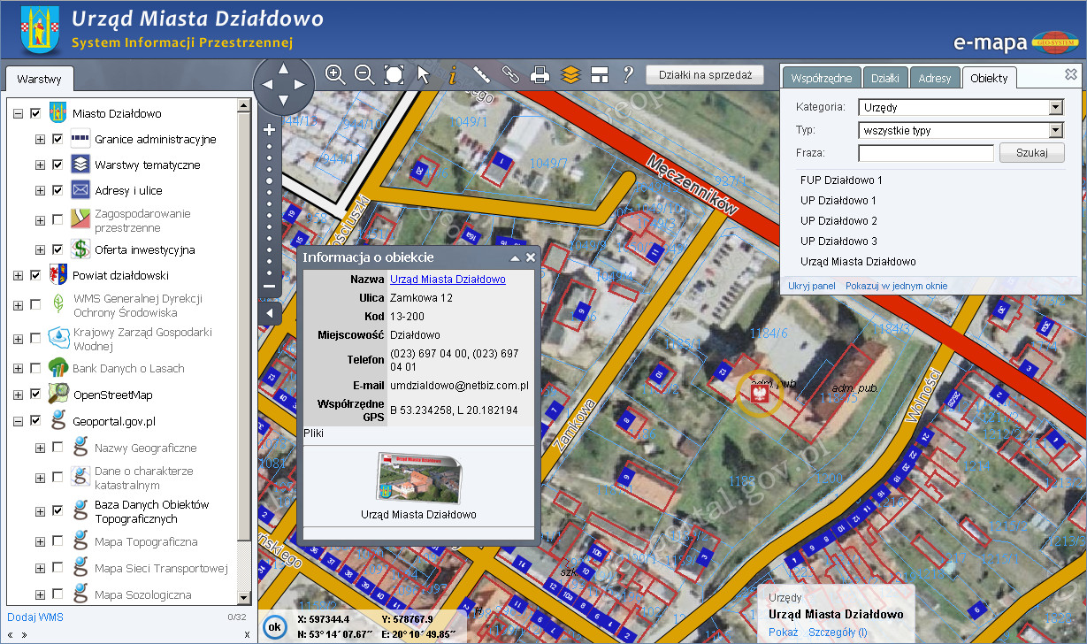Collapse the left layers panel arrow
The height and width of the screenshot is (644, 1087).
click(x=270, y=313)
